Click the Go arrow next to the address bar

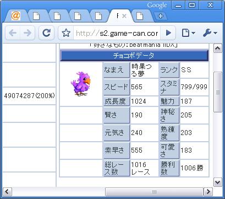168,33
